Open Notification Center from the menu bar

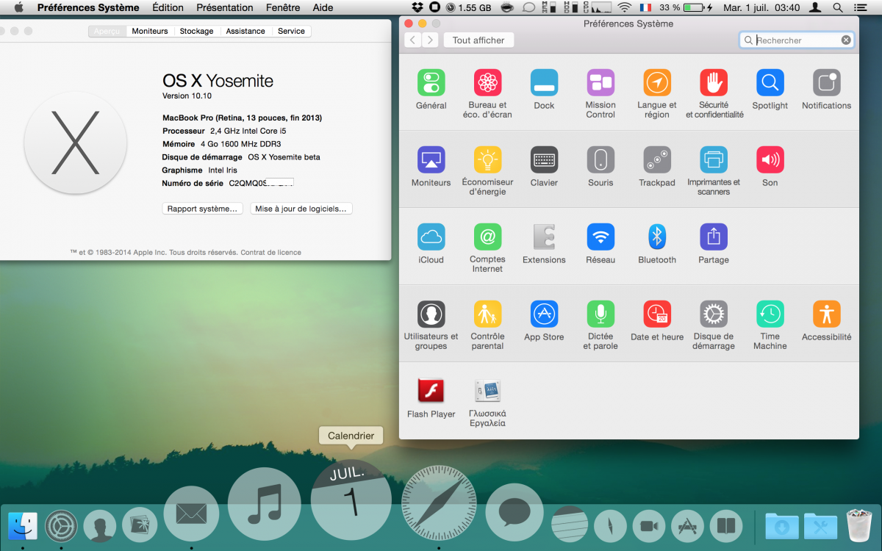(860, 7)
